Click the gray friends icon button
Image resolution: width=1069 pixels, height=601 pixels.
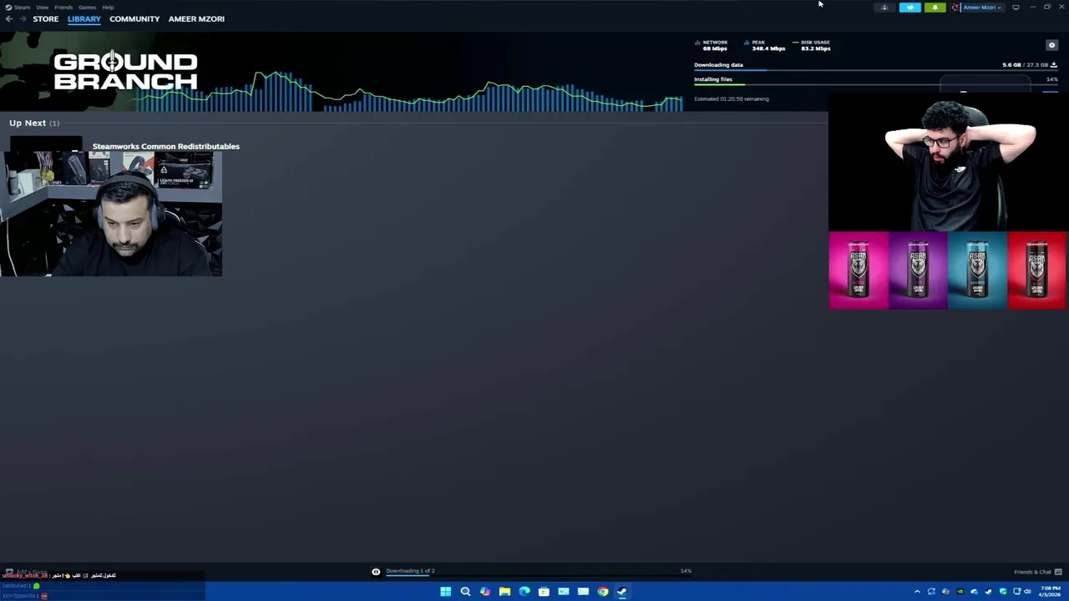tap(884, 8)
